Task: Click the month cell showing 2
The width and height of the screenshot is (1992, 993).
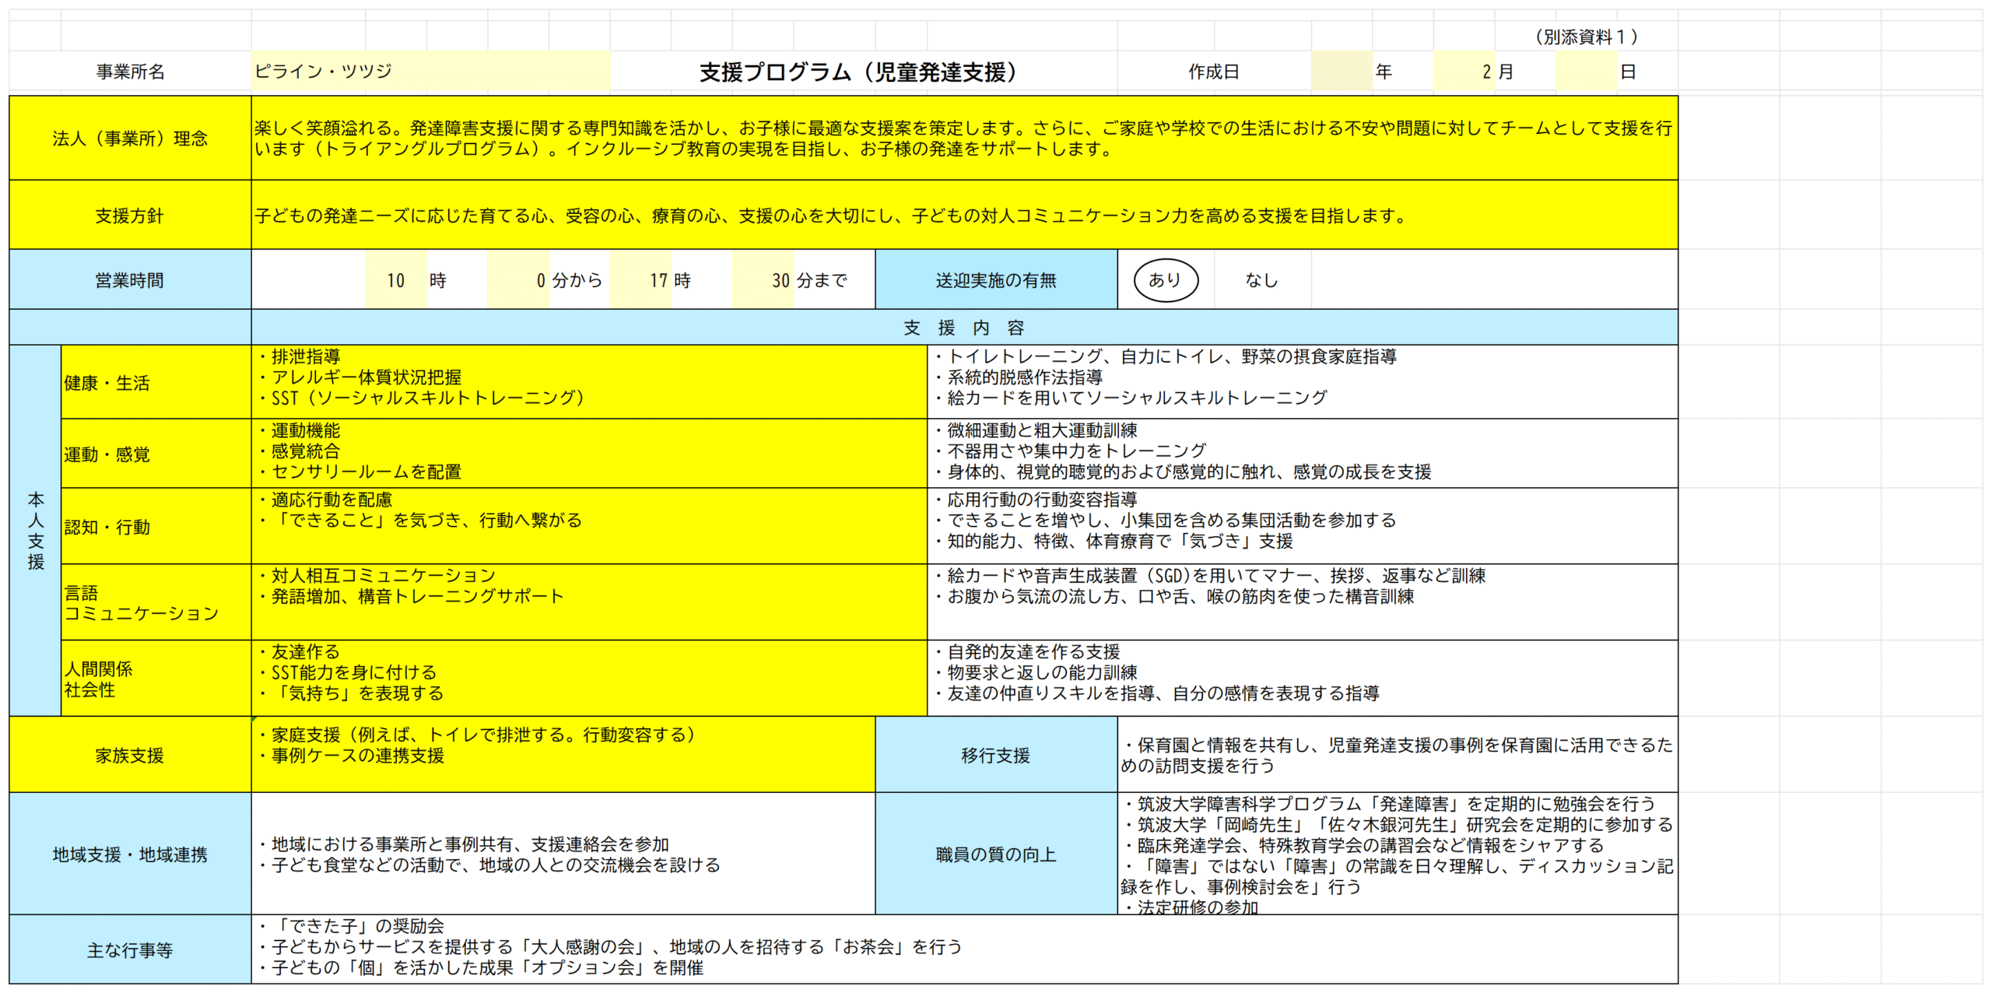Action: (1463, 72)
